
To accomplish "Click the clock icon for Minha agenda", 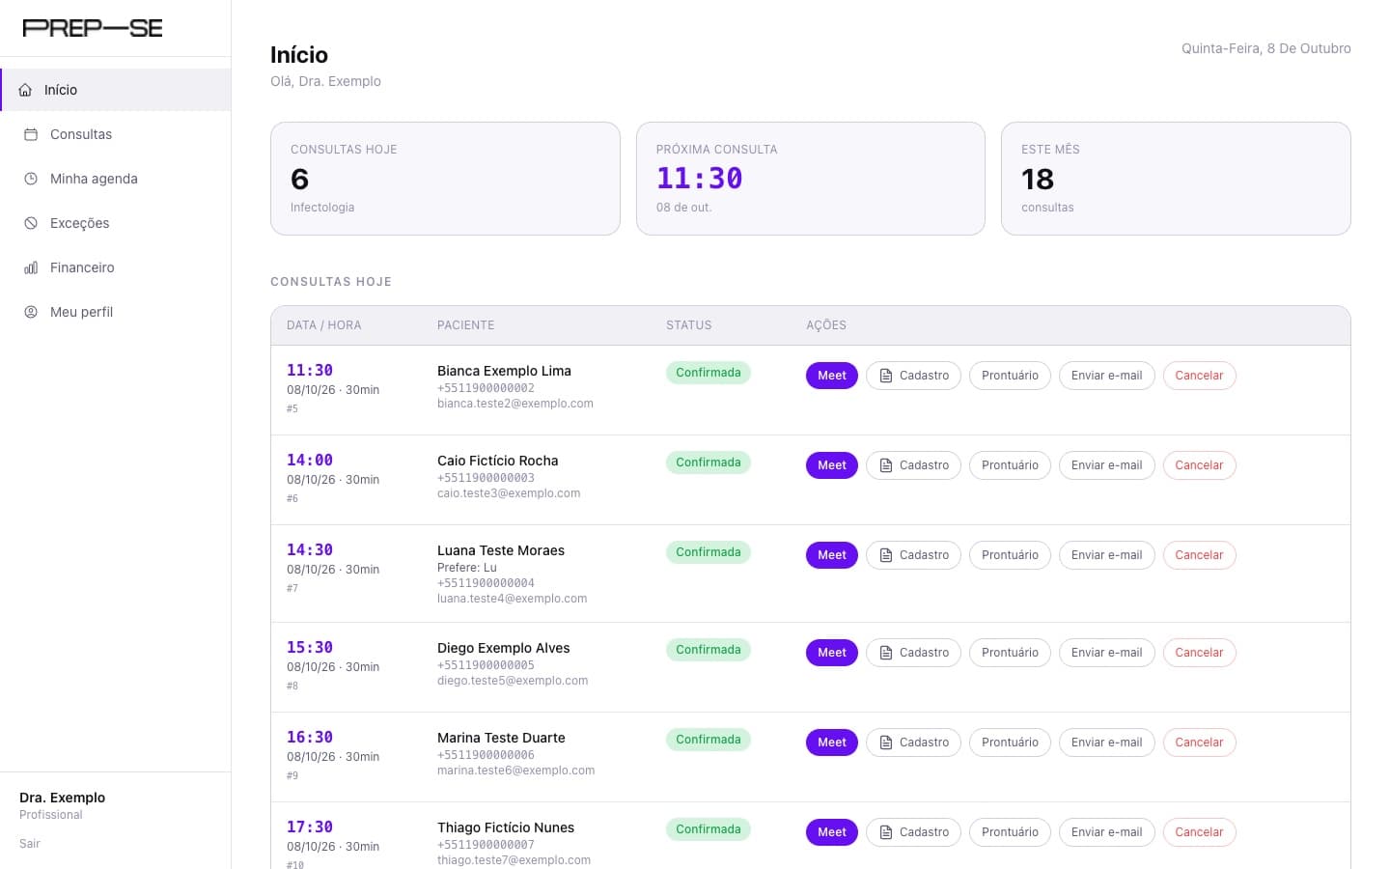I will pos(31,179).
